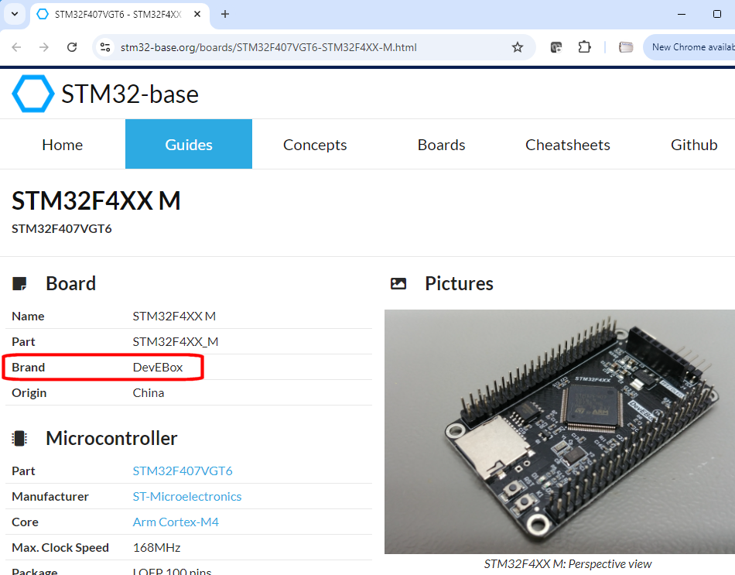This screenshot has width=735, height=575.
Task: Click the New Chrome available button
Action: (x=689, y=47)
